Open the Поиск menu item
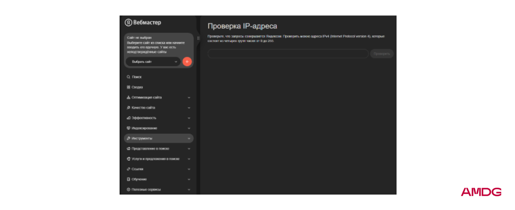Screen dimensions: 515x210 pyautogui.click(x=136, y=77)
